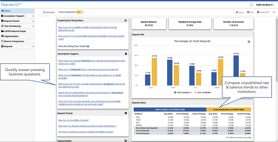Expand Reports chevron in sidebar
The width and height of the screenshot is (278, 142).
pyautogui.click(x=33, y=46)
